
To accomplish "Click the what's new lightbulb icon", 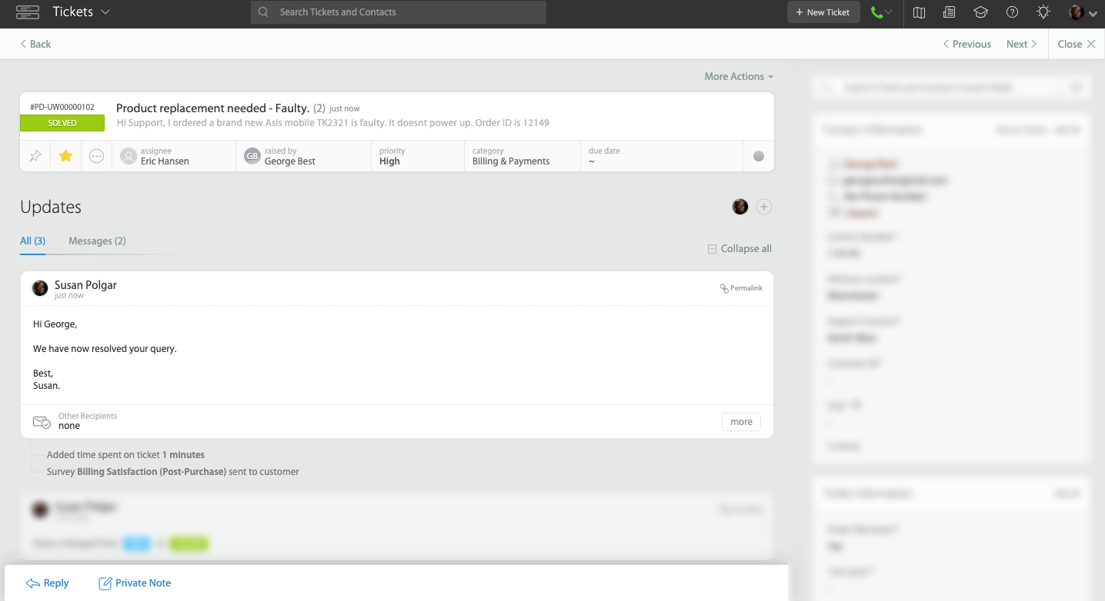I will click(1043, 12).
